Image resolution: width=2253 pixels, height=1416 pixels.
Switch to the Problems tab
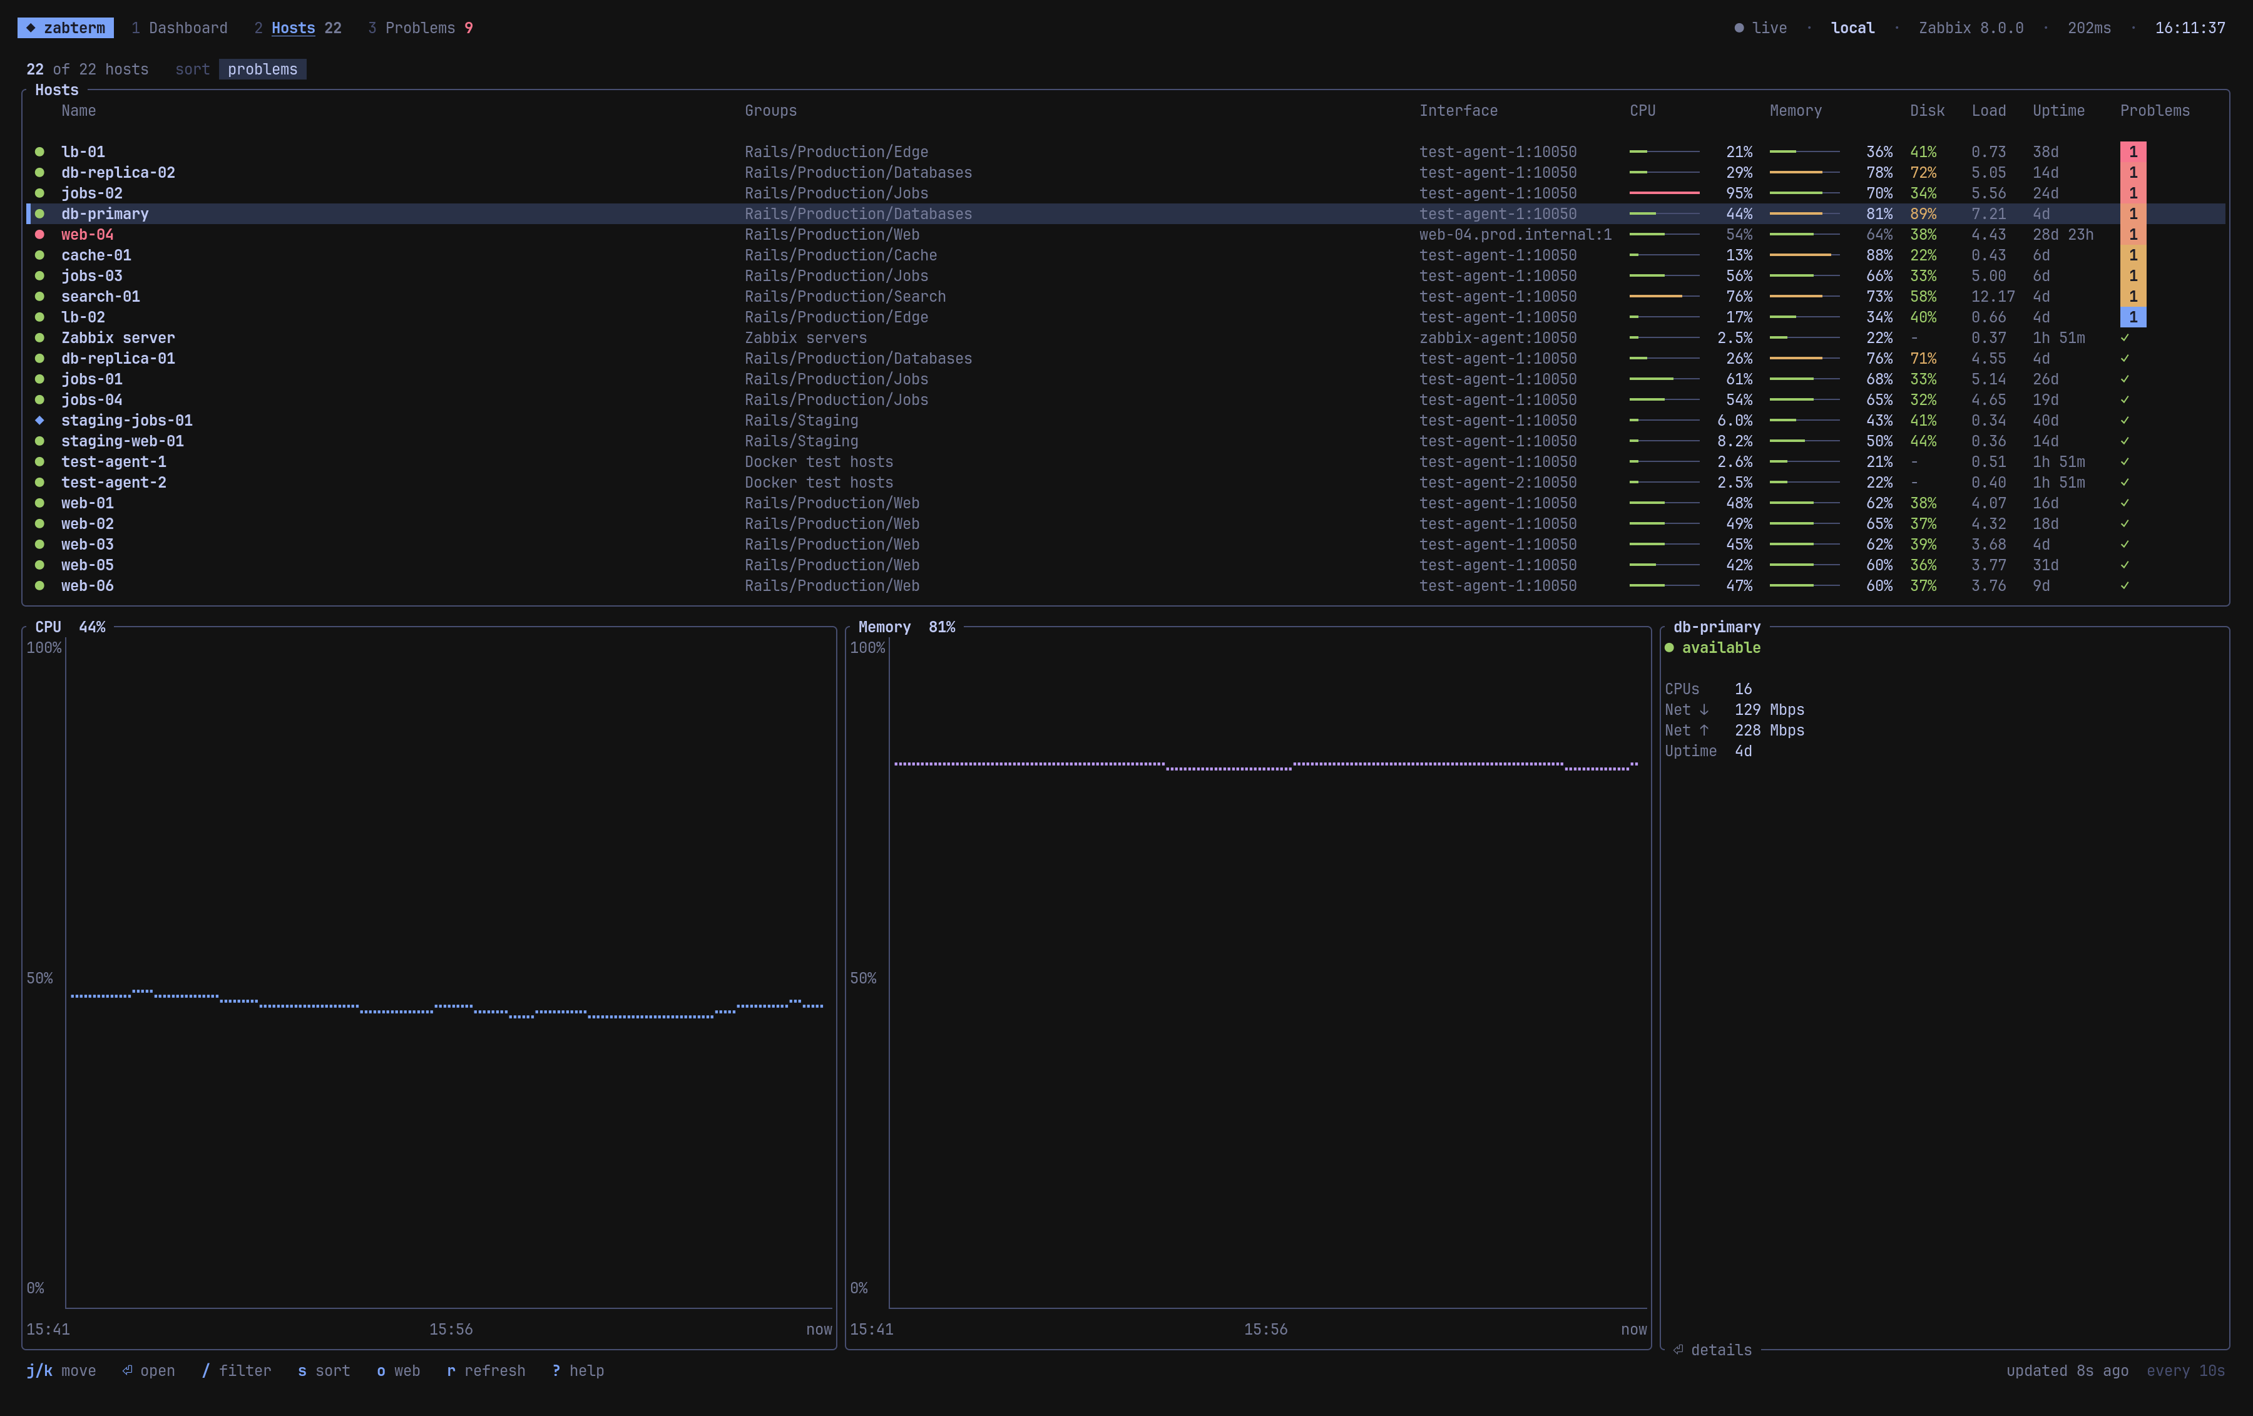point(420,28)
